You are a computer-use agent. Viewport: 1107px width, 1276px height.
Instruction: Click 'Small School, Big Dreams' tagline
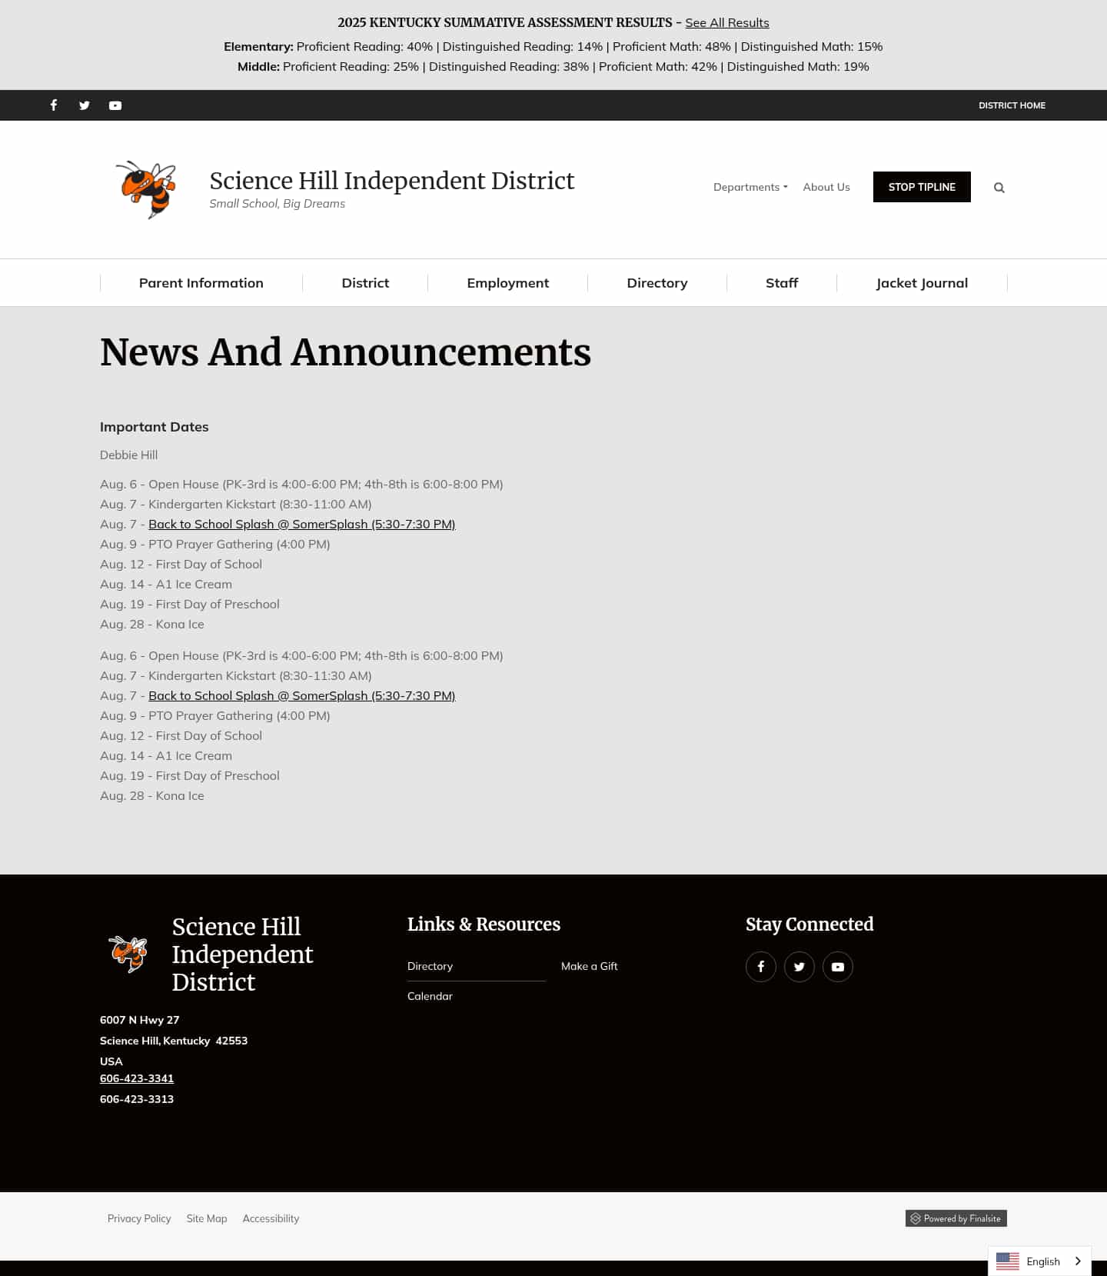(278, 204)
